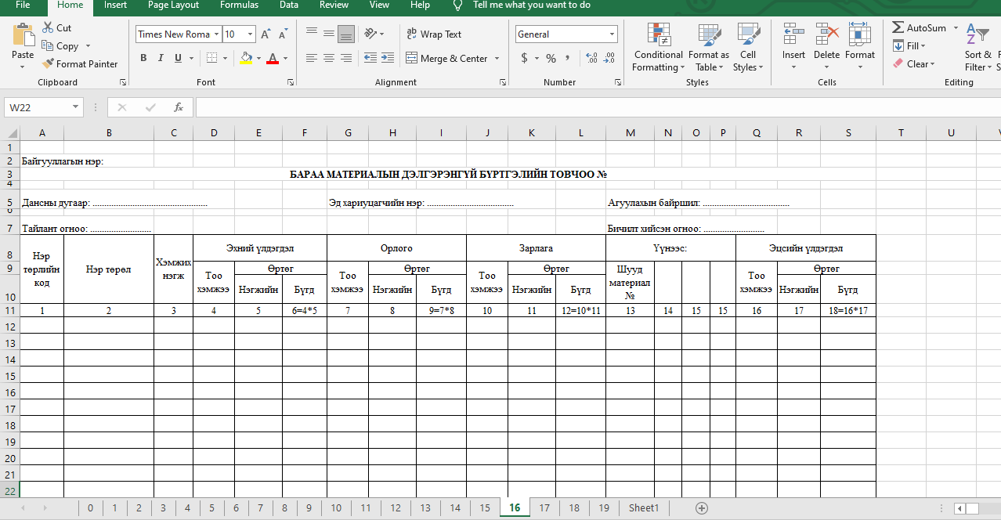Click the Increase Font Size icon
Screen dimensions: 1001x520
(266, 34)
